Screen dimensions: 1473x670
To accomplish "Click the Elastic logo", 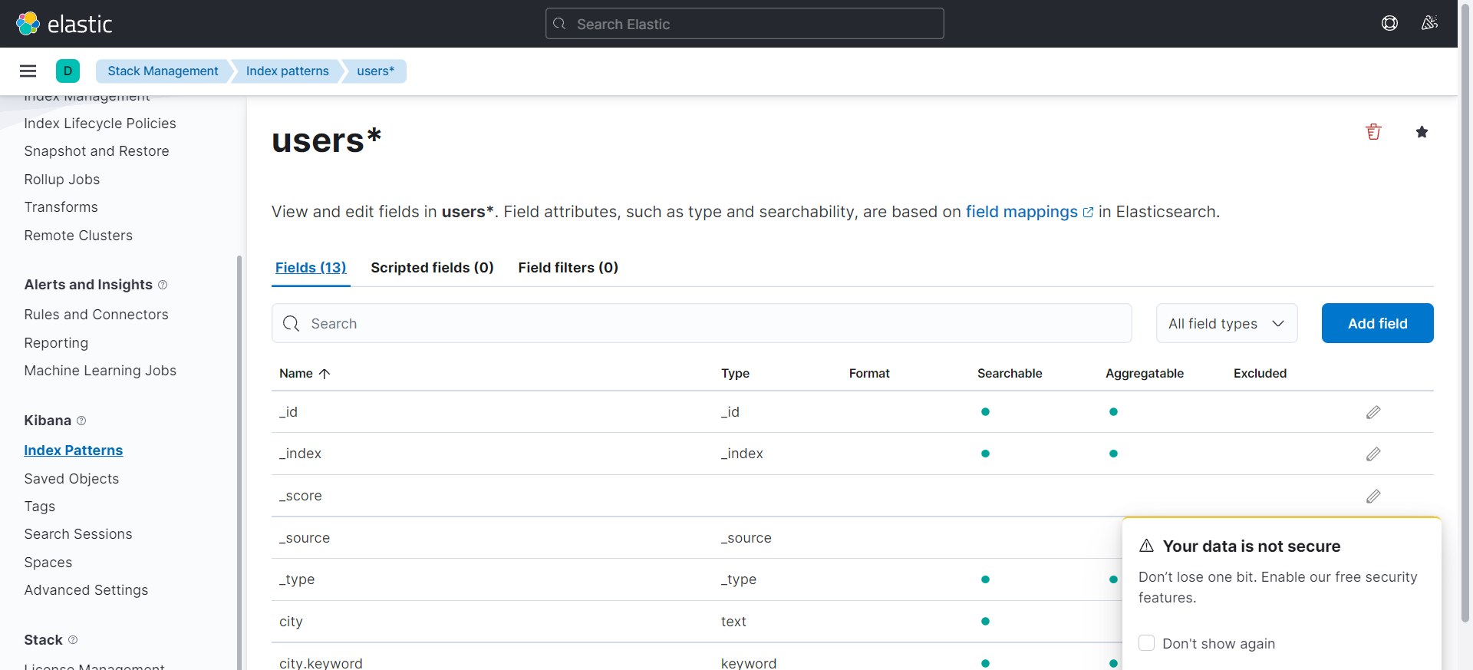I will (x=64, y=24).
